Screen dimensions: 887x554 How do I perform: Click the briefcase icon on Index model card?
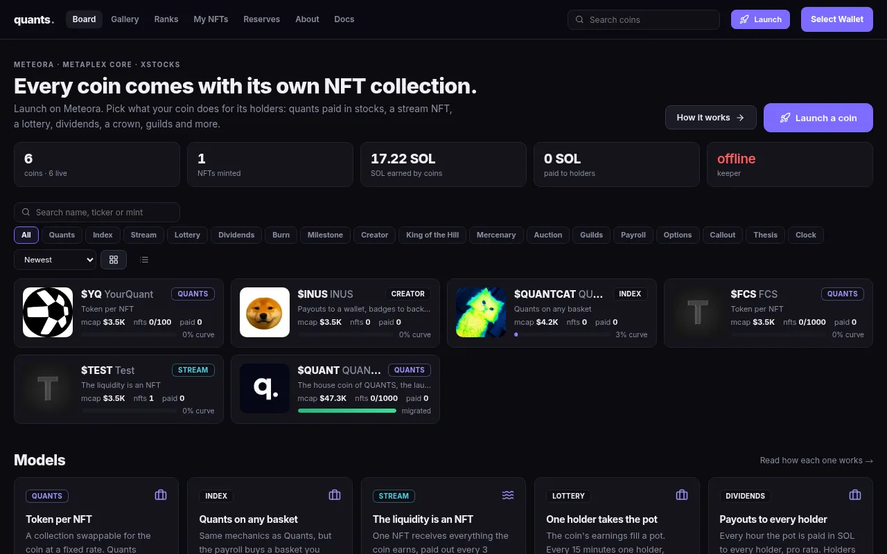coord(335,495)
